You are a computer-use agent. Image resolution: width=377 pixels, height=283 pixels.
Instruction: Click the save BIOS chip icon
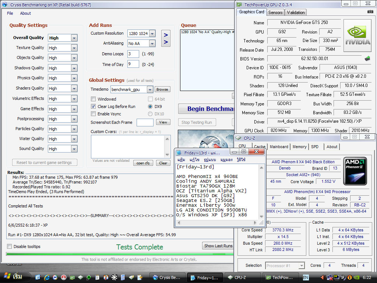click(367, 58)
